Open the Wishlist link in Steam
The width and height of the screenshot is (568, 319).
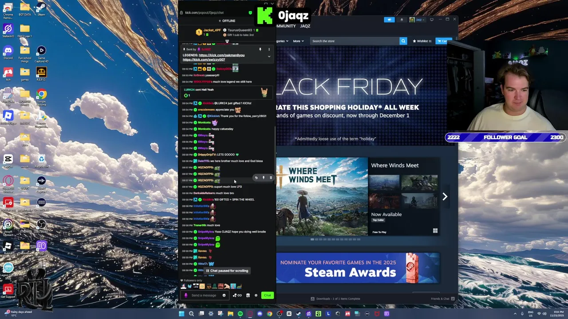pyautogui.click(x=422, y=41)
